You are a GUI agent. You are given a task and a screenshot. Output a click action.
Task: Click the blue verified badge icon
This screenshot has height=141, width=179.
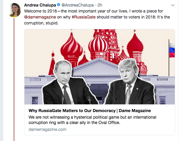point(59,5)
